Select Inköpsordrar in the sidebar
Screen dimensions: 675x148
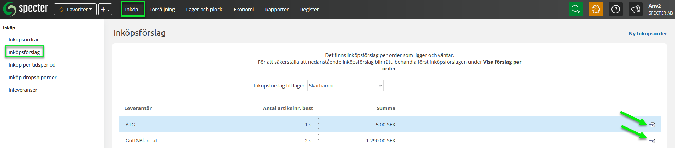pos(24,40)
